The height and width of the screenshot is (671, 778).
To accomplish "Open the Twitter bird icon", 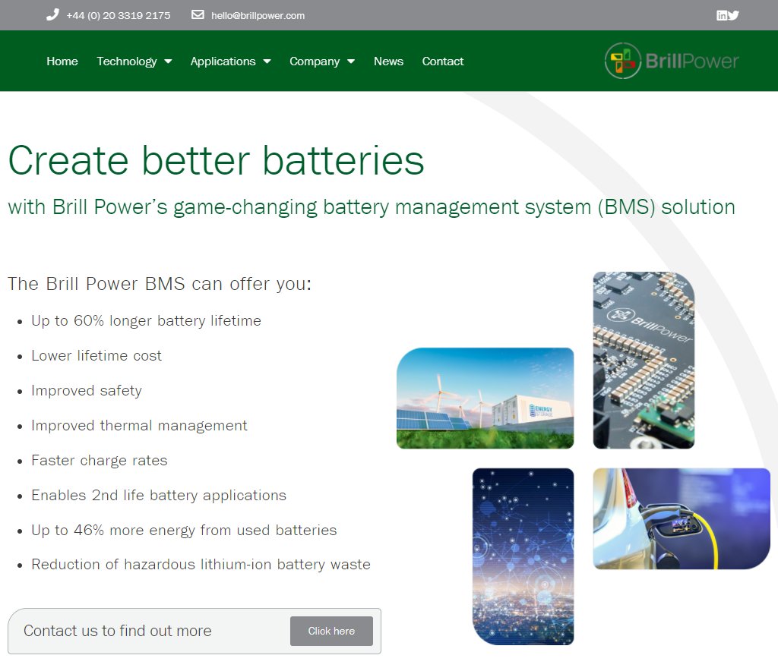I will pyautogui.click(x=733, y=15).
